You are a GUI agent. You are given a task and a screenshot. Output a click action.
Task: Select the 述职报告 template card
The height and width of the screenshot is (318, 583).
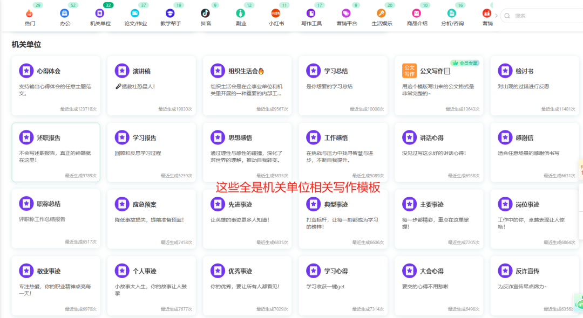coord(56,151)
